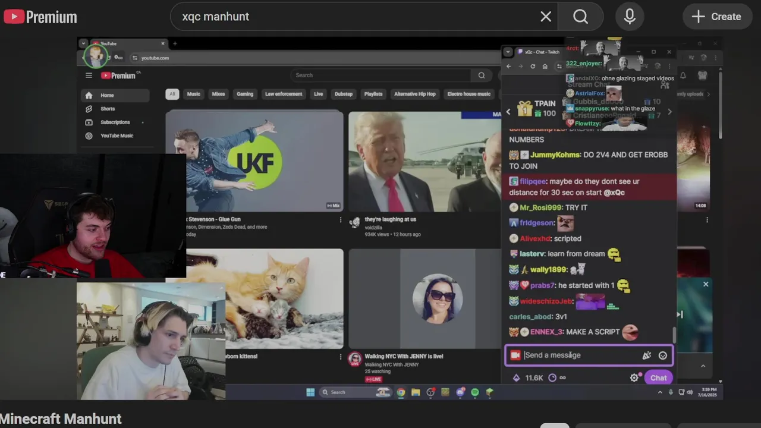Click username 'Mr_Rosi999' in chat

[541, 207]
